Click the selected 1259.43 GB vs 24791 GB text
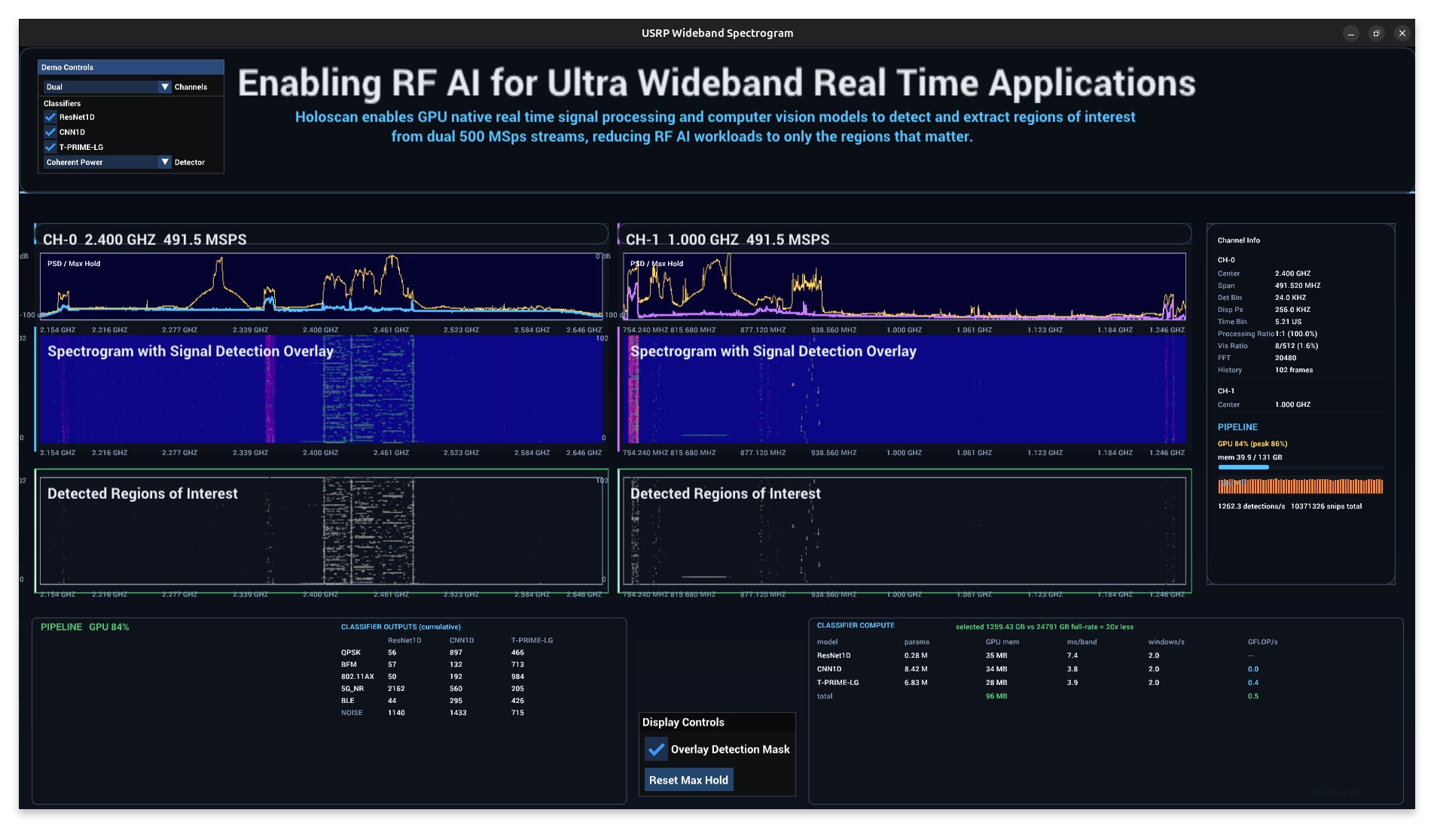 1045,627
